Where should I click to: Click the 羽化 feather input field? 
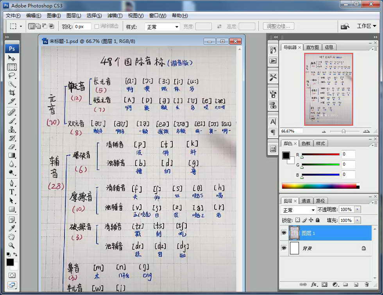(82, 27)
